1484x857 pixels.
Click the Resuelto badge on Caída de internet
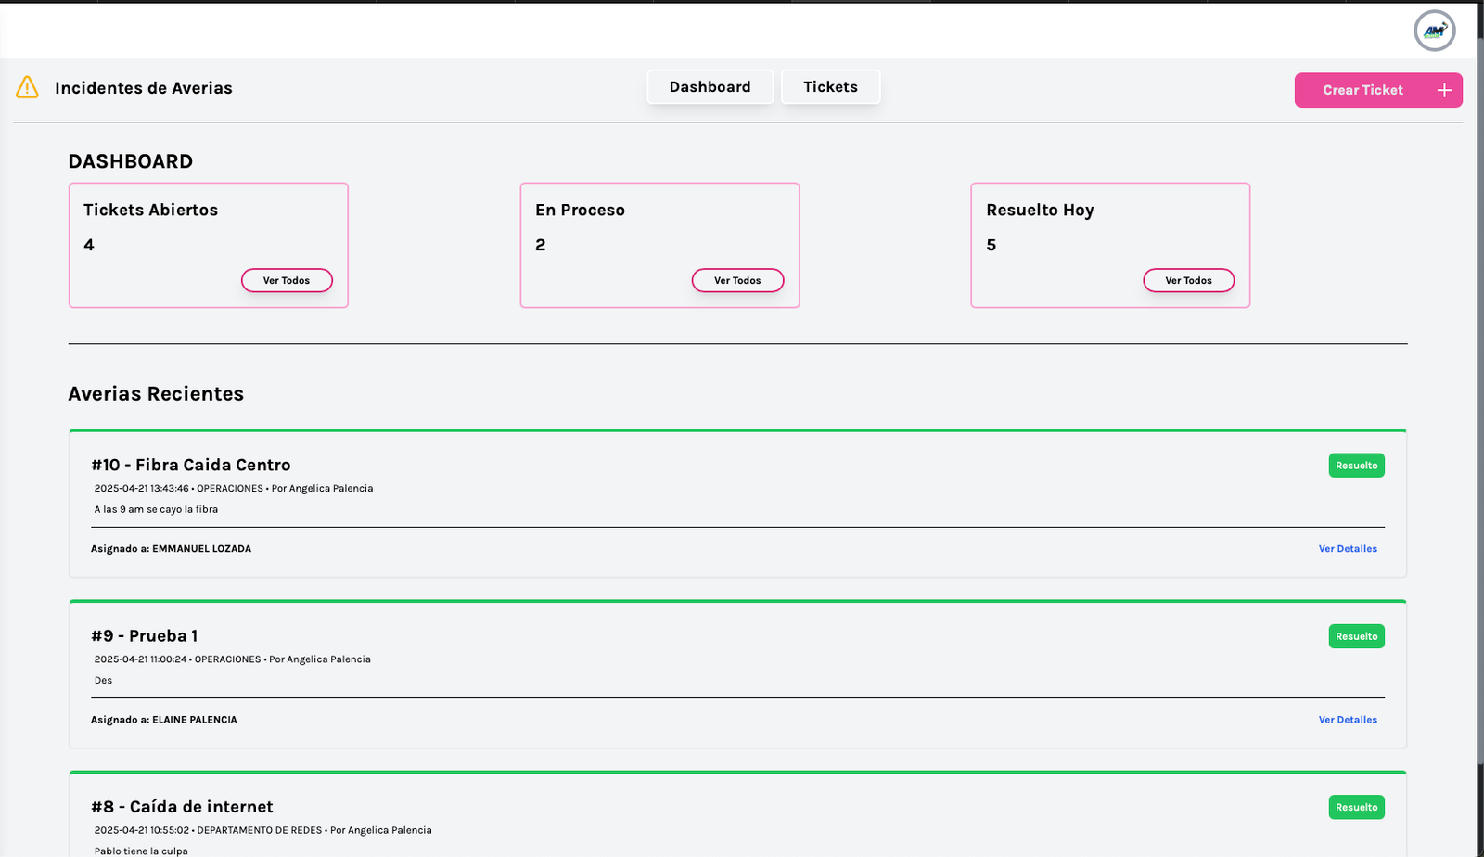click(x=1355, y=807)
